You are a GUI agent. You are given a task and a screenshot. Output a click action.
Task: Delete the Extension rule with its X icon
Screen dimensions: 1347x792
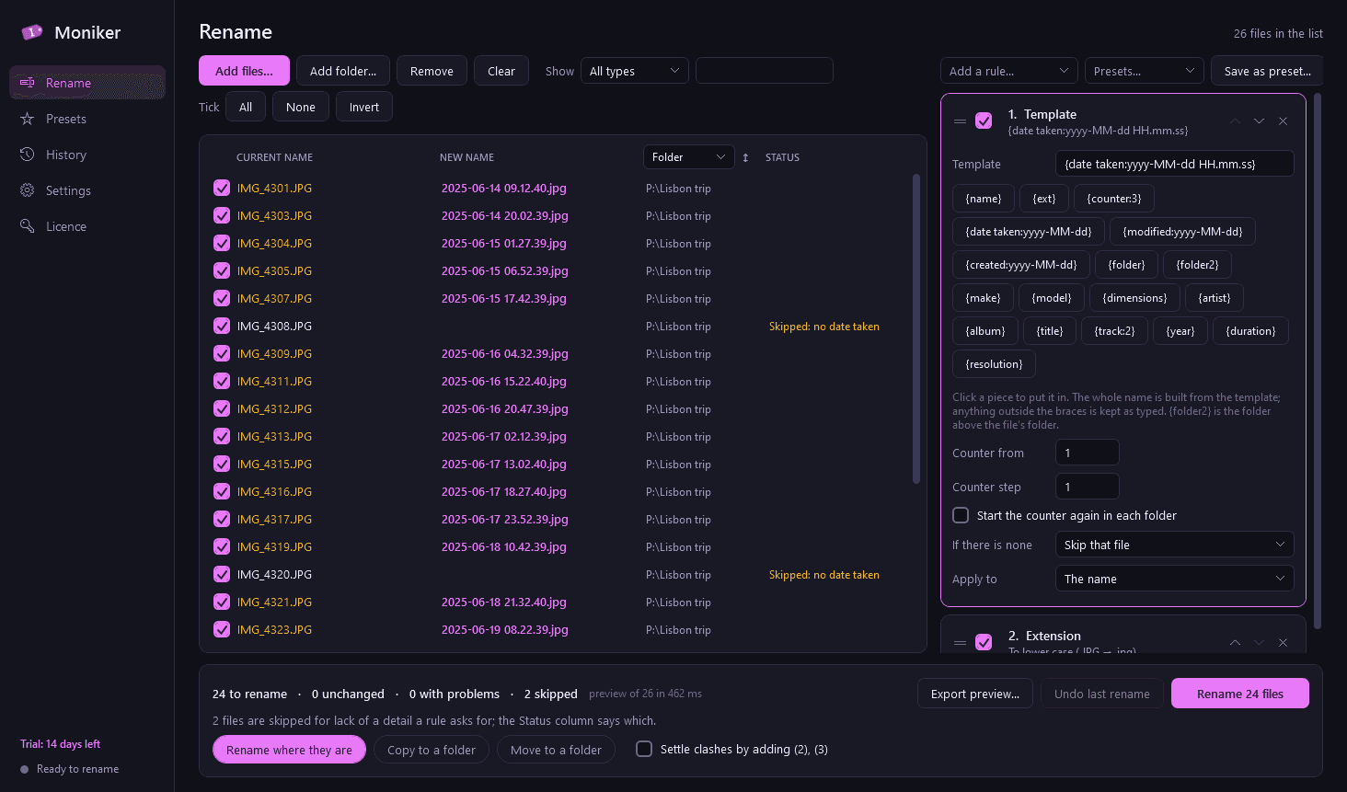point(1283,643)
